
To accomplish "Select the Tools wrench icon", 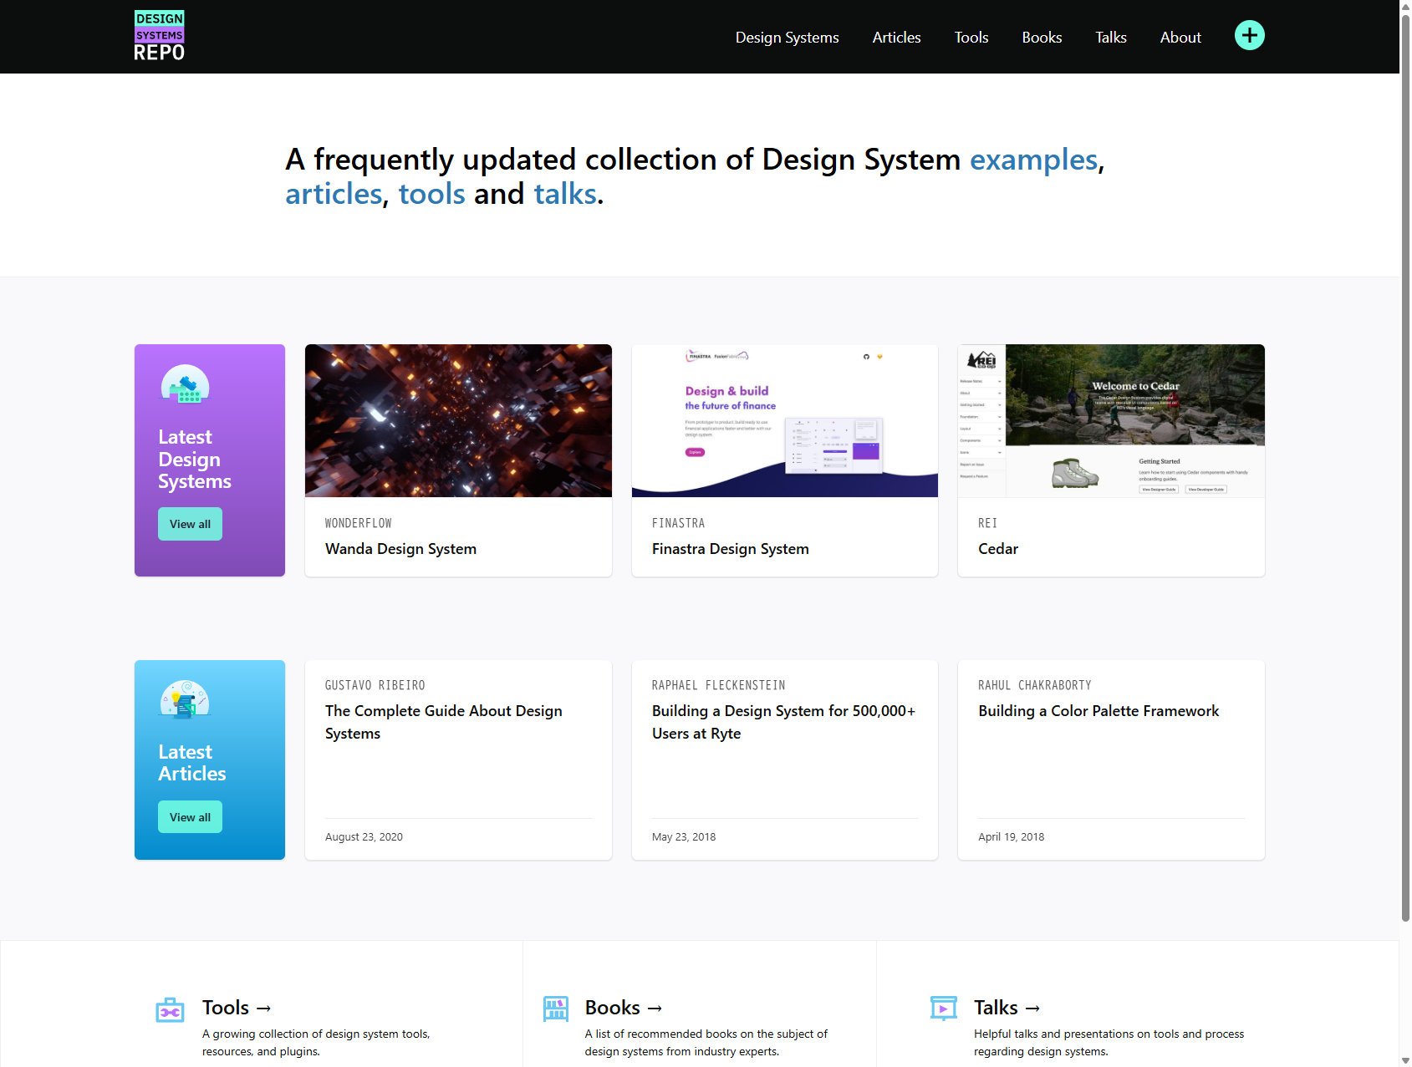I will (x=170, y=1009).
